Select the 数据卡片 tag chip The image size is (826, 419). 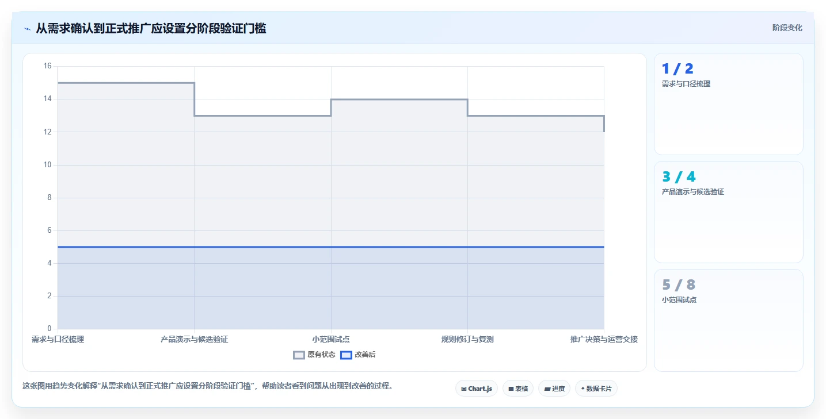pyautogui.click(x=596, y=389)
